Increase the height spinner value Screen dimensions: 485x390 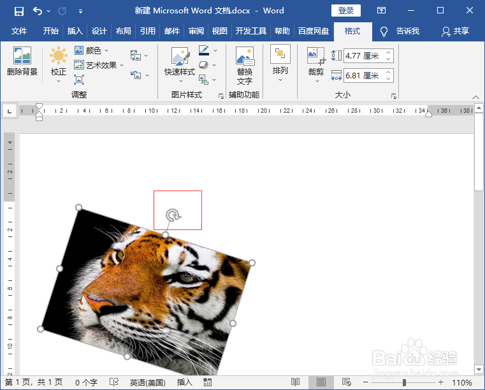point(388,53)
